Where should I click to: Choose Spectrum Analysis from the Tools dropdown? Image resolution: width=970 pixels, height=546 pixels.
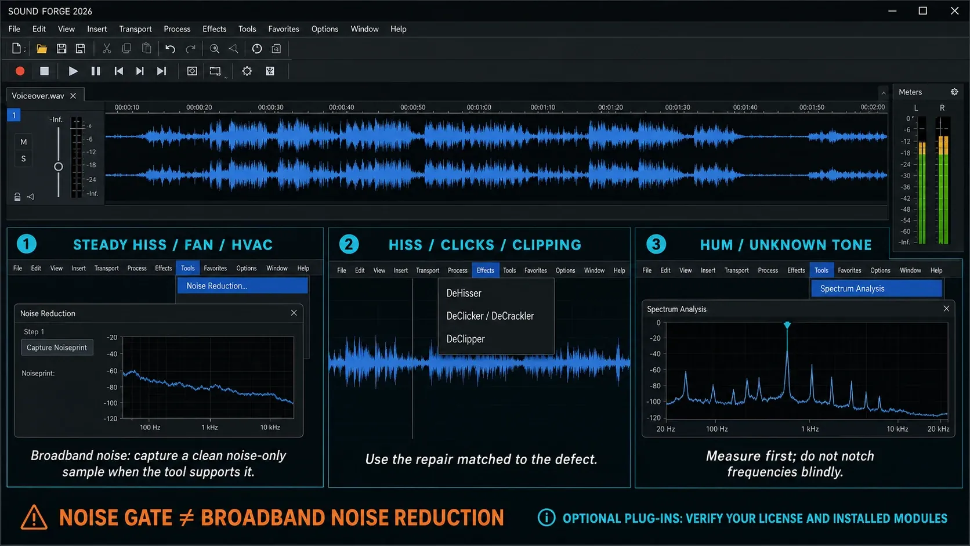pyautogui.click(x=877, y=288)
